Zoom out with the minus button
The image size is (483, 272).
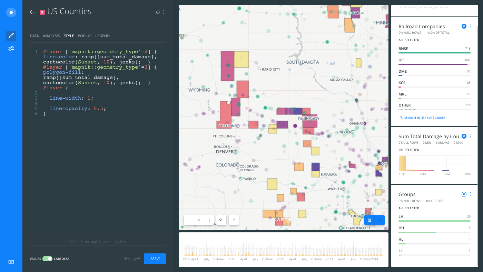click(x=189, y=220)
